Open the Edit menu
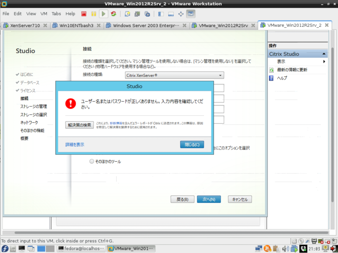 pos(18,14)
